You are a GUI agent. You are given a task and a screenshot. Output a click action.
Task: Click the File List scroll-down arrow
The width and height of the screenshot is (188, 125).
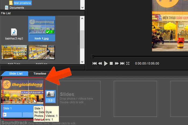pyautogui.click(x=82, y=62)
